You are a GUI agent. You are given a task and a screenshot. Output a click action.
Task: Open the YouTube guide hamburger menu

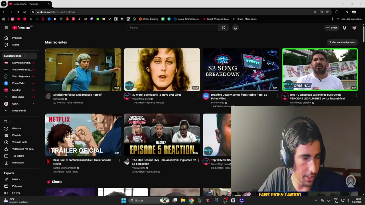point(6,28)
